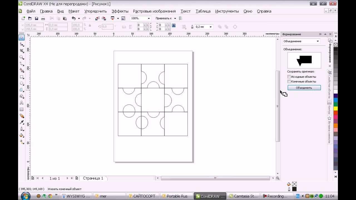Image resolution: width=356 pixels, height=200 pixels.
Task: Select the Interactive Fill tool
Action: tap(22, 142)
